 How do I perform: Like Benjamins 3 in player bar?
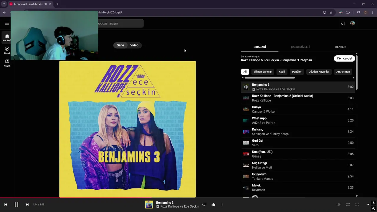tap(214, 205)
